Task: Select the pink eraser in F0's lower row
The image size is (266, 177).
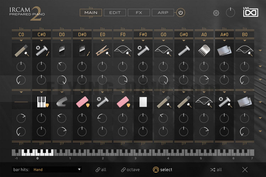Action: [x=123, y=102]
